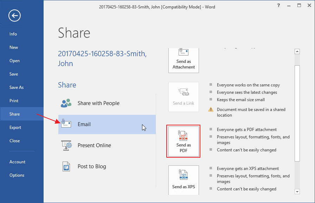This screenshot has height=203, width=315.
Task: Go to the Print page
Action: point(14,101)
